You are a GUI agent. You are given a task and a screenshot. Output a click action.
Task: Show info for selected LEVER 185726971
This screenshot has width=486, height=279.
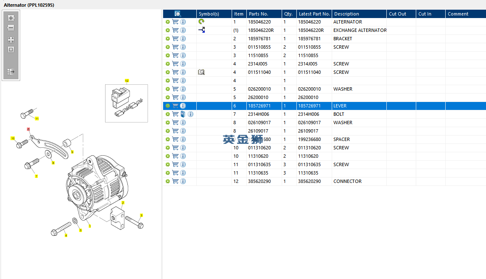(183, 106)
